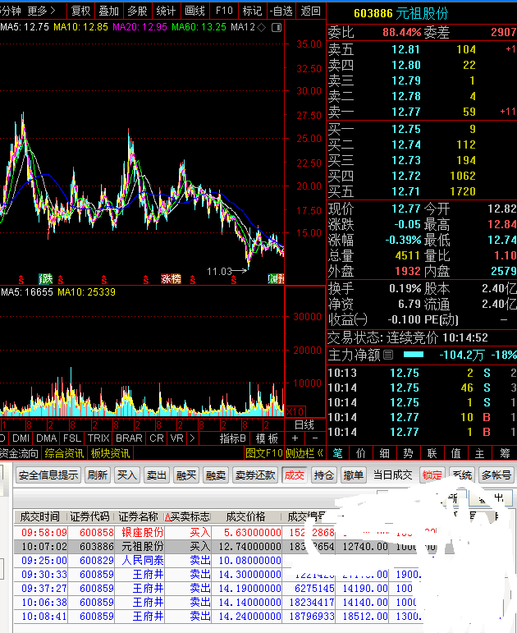Select the 细 detail tab
The image size is (517, 633).
pyautogui.click(x=385, y=454)
